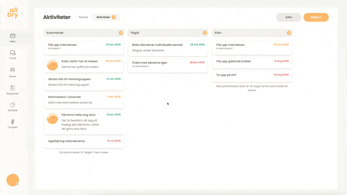Click the Kommande column count badge
The width and height of the screenshot is (347, 195).
(x=121, y=33)
